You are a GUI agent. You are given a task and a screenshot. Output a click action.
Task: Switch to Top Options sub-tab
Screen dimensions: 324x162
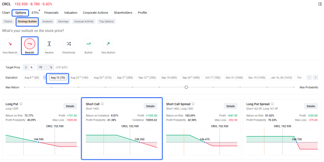coord(106,21)
